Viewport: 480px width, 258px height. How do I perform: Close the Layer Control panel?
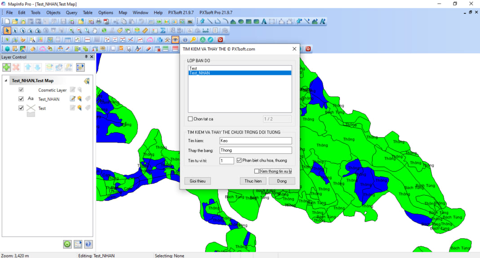point(92,57)
